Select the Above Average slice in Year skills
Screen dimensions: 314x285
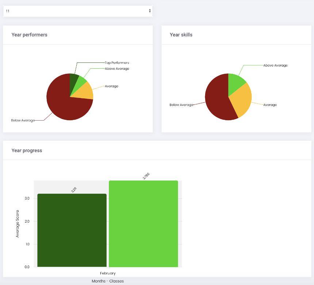coord(235,83)
